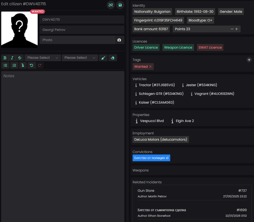The image size is (254, 222).
Task: Toggle bold formatting in the notes editor
Action: coord(5,58)
